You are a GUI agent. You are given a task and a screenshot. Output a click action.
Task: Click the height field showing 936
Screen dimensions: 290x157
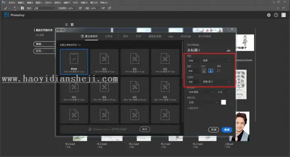(193, 71)
